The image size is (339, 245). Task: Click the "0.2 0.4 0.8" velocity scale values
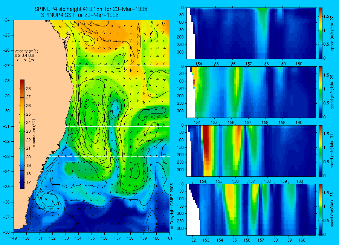(x=24, y=56)
